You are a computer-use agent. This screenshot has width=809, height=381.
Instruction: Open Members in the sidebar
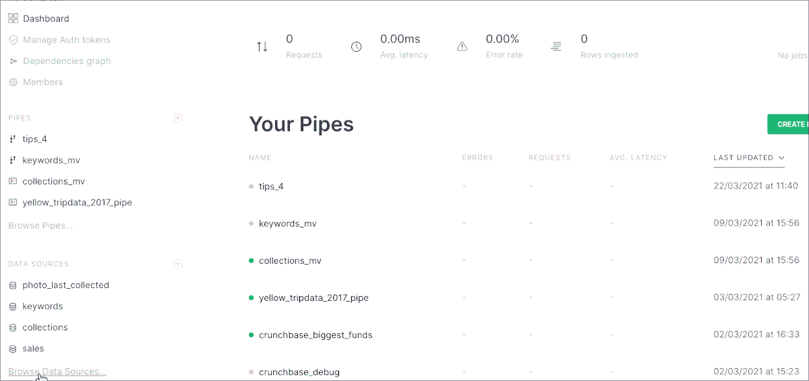[42, 82]
